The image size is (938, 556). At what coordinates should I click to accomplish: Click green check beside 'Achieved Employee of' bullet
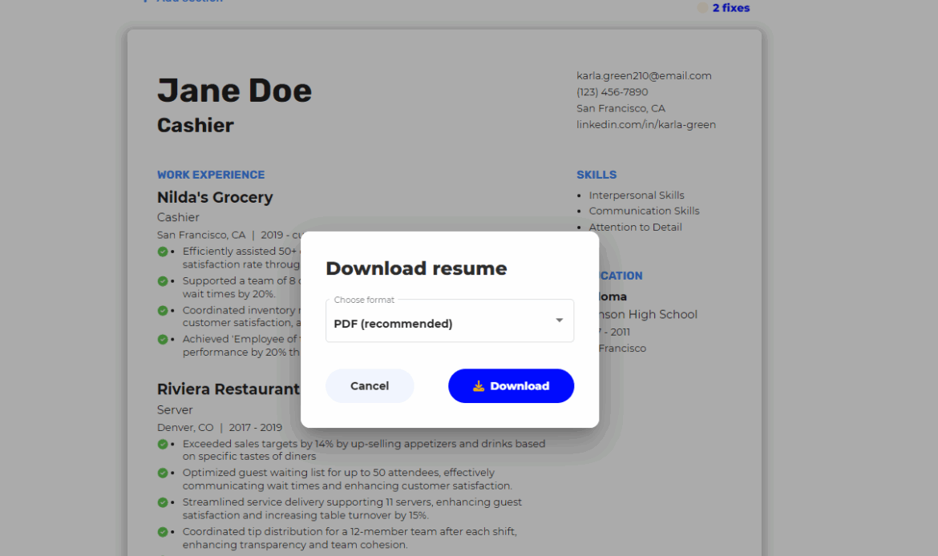[163, 340]
